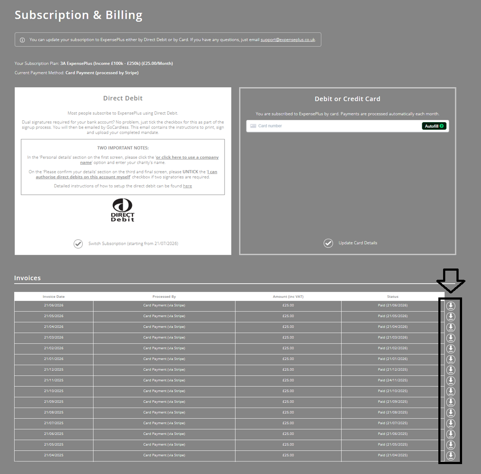The height and width of the screenshot is (474, 481).
Task: Select the invoice date cell 21/12/2025
Action: [x=54, y=370]
